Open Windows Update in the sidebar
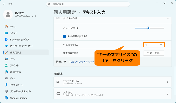 click(26, 98)
